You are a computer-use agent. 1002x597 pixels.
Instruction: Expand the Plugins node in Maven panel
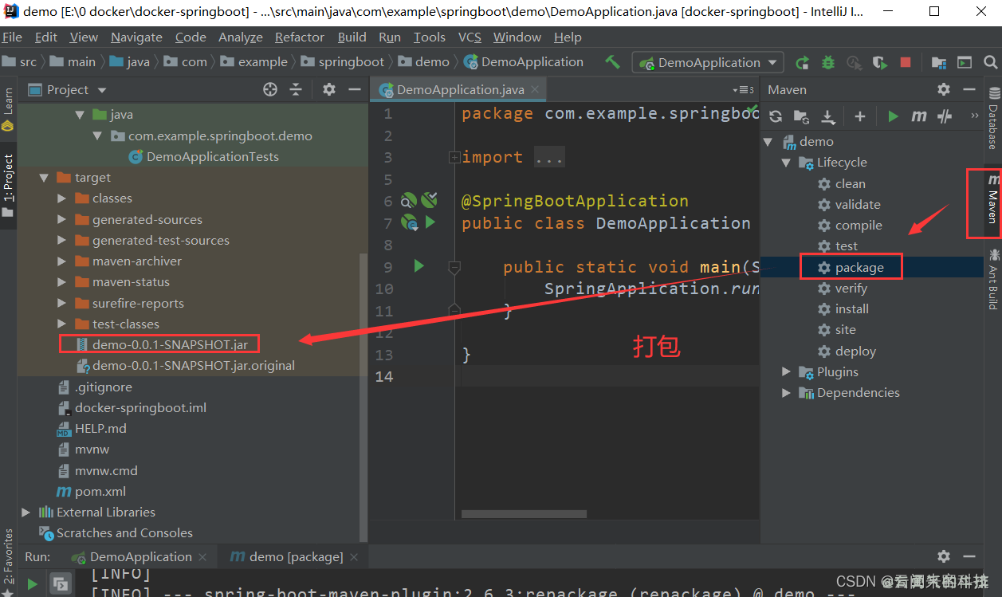[787, 372]
